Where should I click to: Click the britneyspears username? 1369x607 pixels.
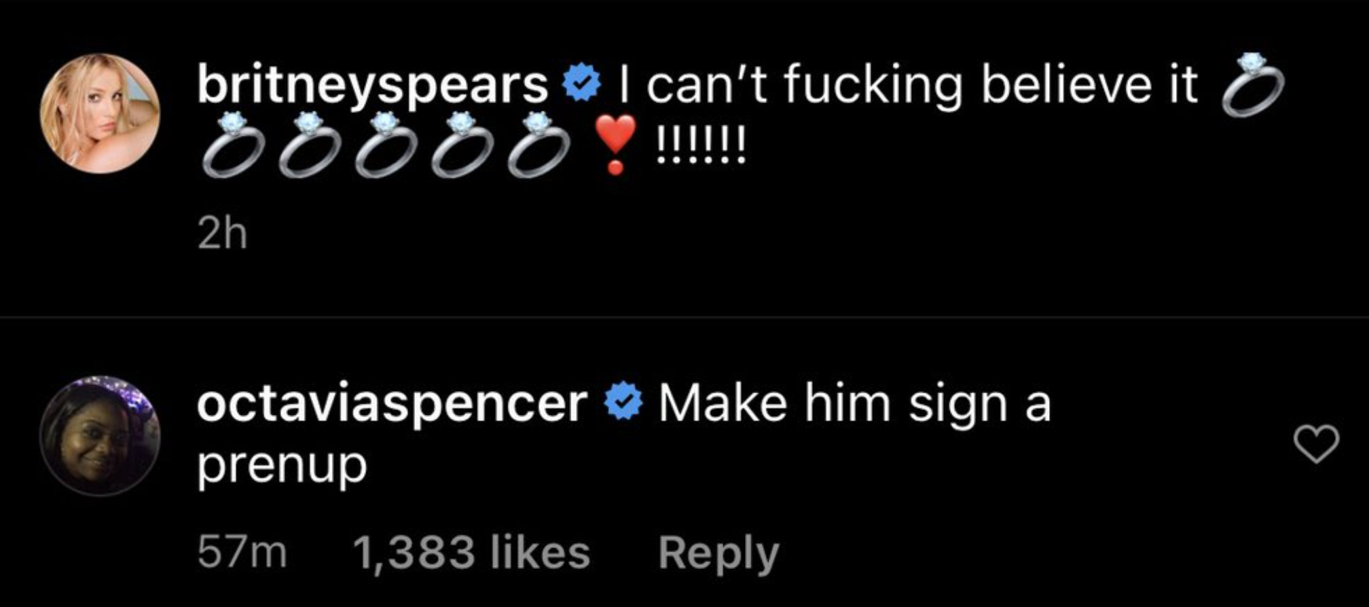tap(372, 86)
